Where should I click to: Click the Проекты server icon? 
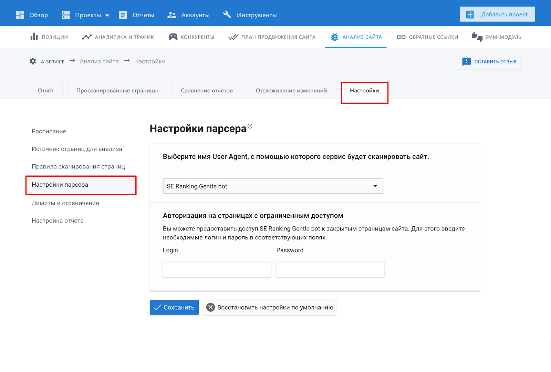point(66,15)
